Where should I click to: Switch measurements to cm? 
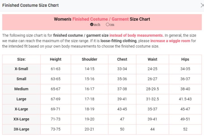pyautogui.click(x=107, y=24)
